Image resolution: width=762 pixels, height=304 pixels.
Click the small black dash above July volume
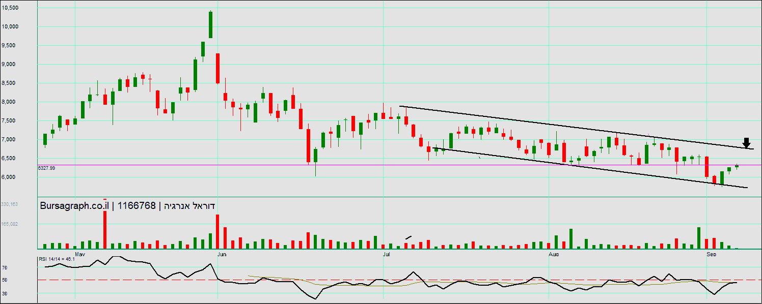click(408, 237)
